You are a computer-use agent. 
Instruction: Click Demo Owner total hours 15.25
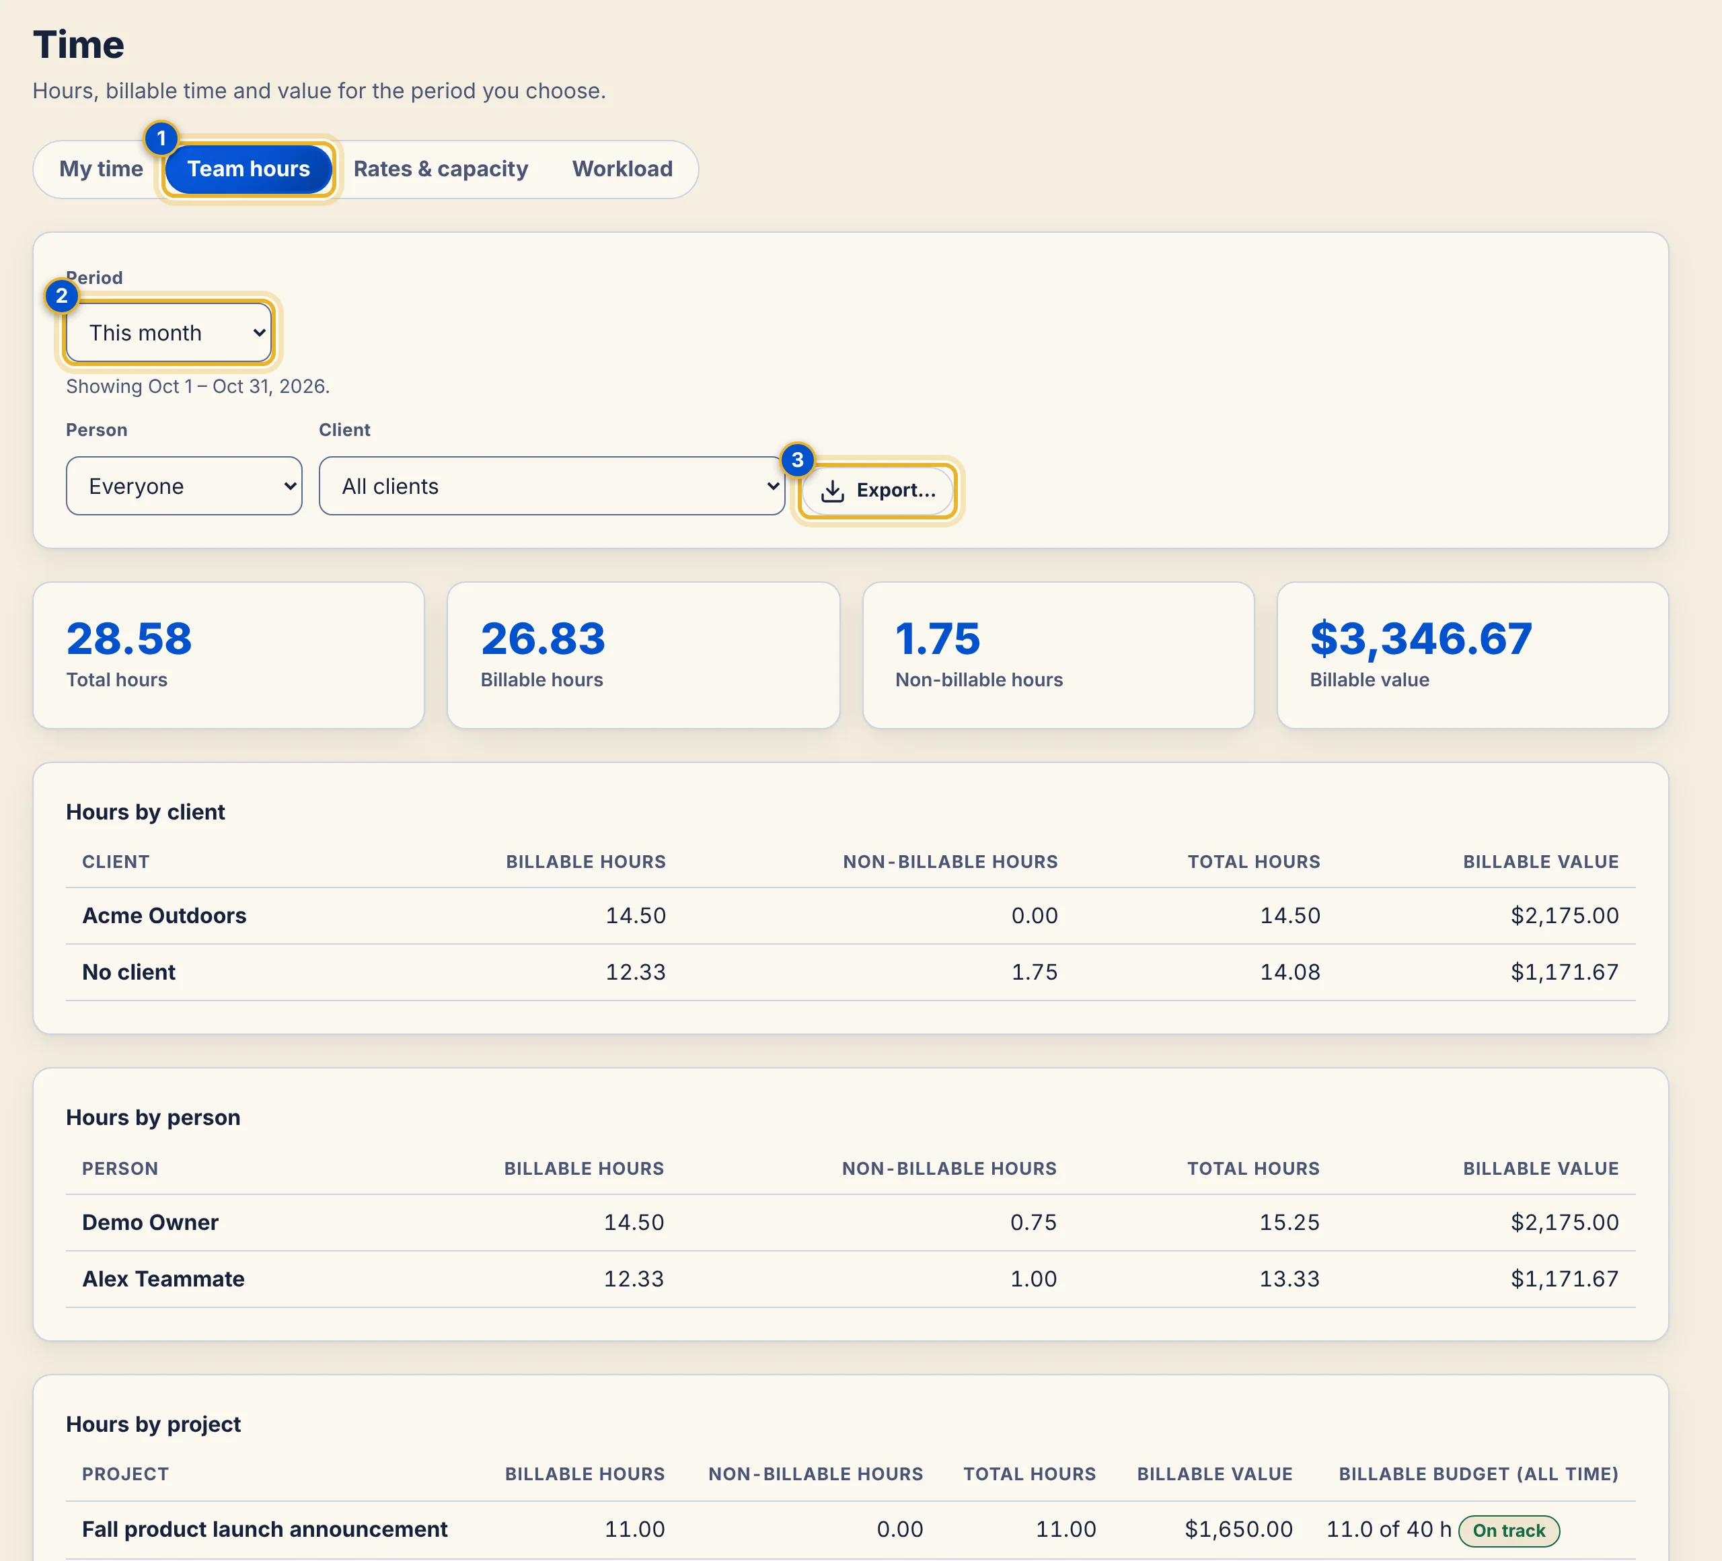(1289, 1223)
